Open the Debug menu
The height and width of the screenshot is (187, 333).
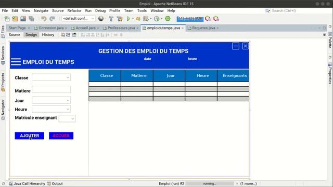tap(100, 10)
